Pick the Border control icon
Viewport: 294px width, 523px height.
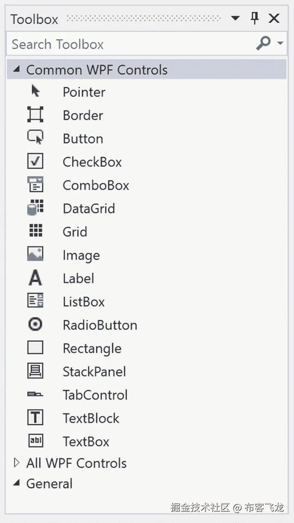(x=35, y=115)
